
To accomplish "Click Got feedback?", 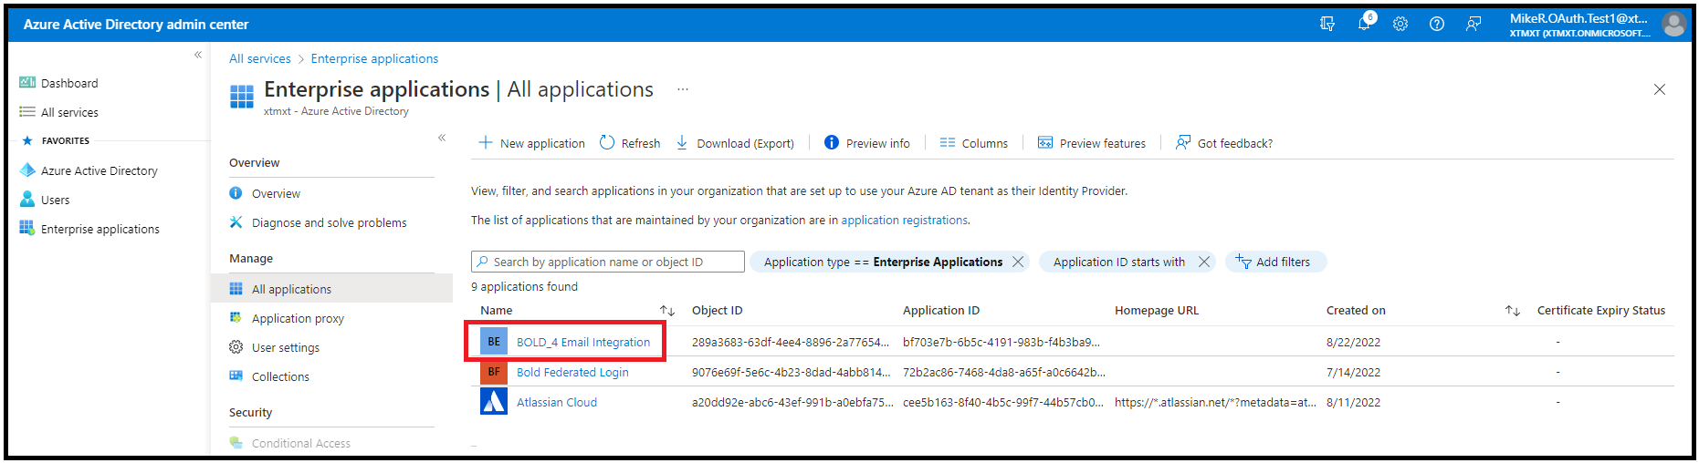I will (x=1224, y=143).
